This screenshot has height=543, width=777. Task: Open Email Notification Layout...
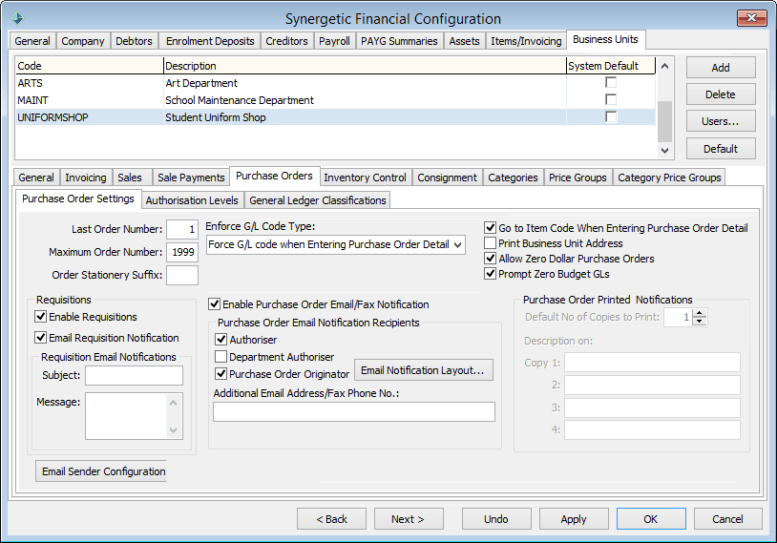[424, 370]
